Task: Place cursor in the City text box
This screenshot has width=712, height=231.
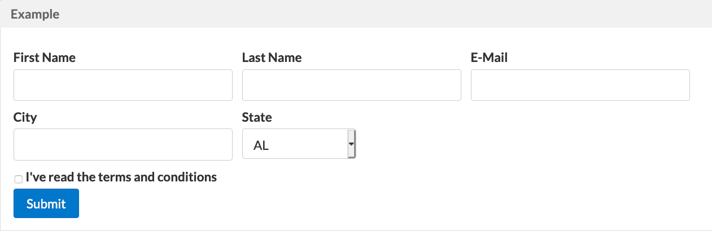Action: (x=123, y=144)
